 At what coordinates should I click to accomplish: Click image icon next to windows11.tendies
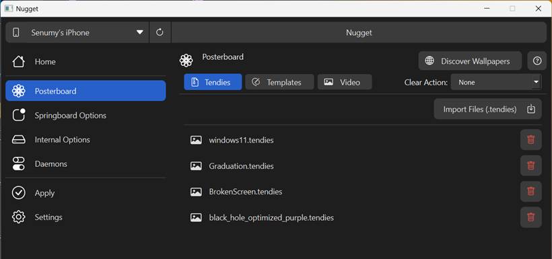[x=196, y=140]
